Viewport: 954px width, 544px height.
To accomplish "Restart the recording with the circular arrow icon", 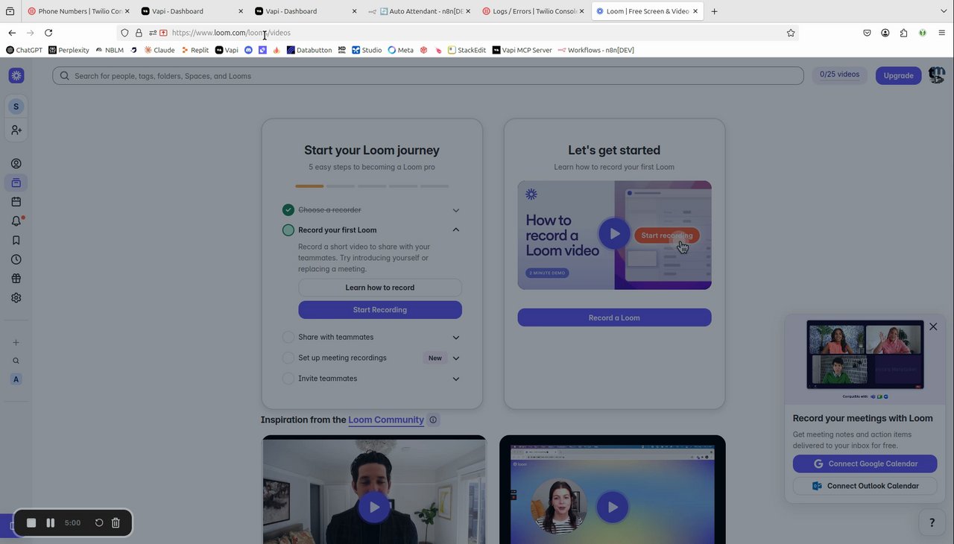I will click(x=99, y=523).
